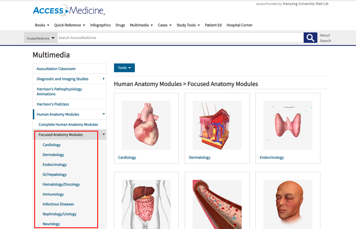This screenshot has height=229, width=356.
Task: Open the Dermatology skin model thumbnail
Action: 217,125
